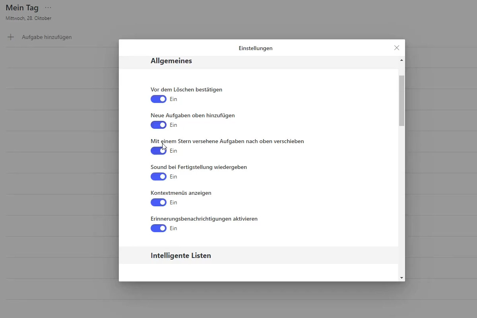The height and width of the screenshot is (318, 477).
Task: Toggle 'Erinnerungsbenachrichtigungen aktivieren' switch
Action: click(x=159, y=228)
